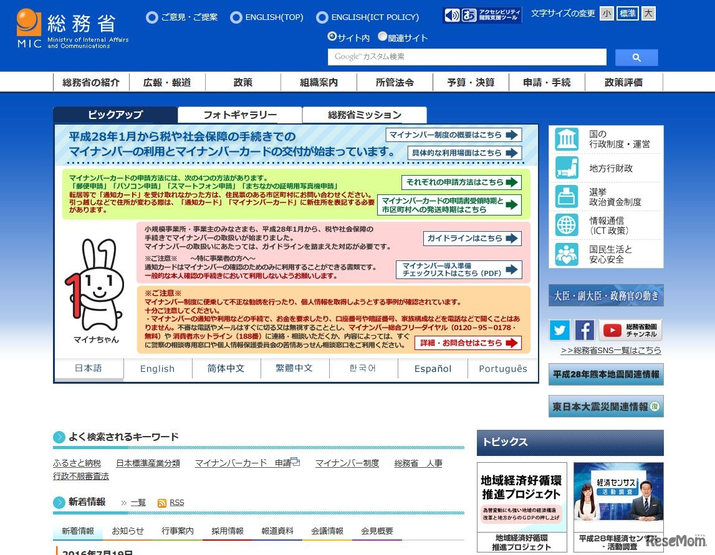
Task: Subscribe via the RSS feed icon
Action: (x=161, y=502)
